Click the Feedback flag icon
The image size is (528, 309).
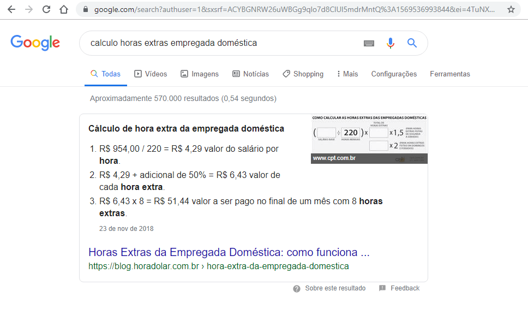(382, 288)
